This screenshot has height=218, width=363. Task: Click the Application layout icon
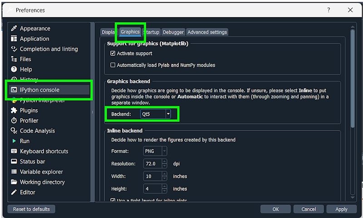click(14, 39)
